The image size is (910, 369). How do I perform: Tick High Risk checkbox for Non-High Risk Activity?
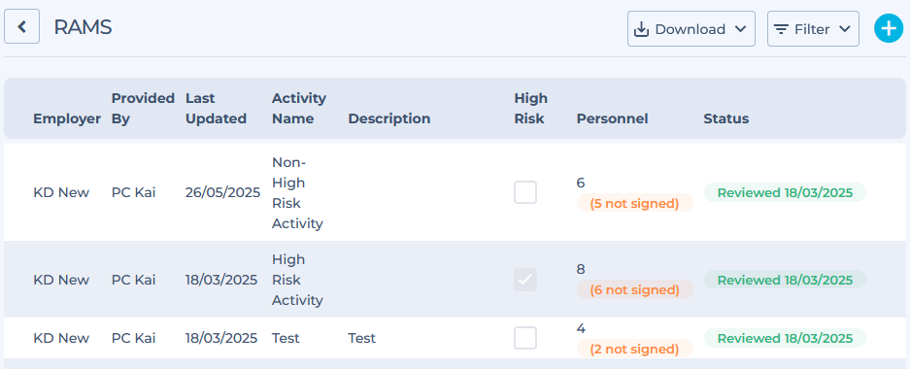click(525, 192)
